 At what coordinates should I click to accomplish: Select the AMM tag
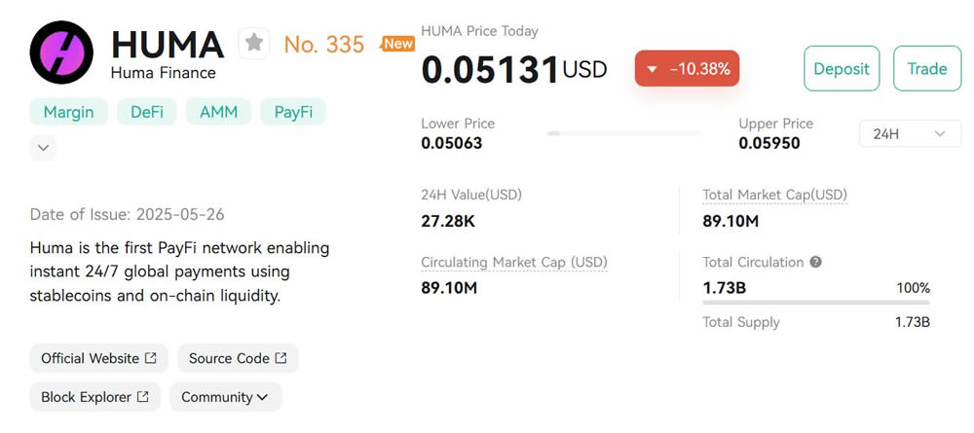coord(218,112)
